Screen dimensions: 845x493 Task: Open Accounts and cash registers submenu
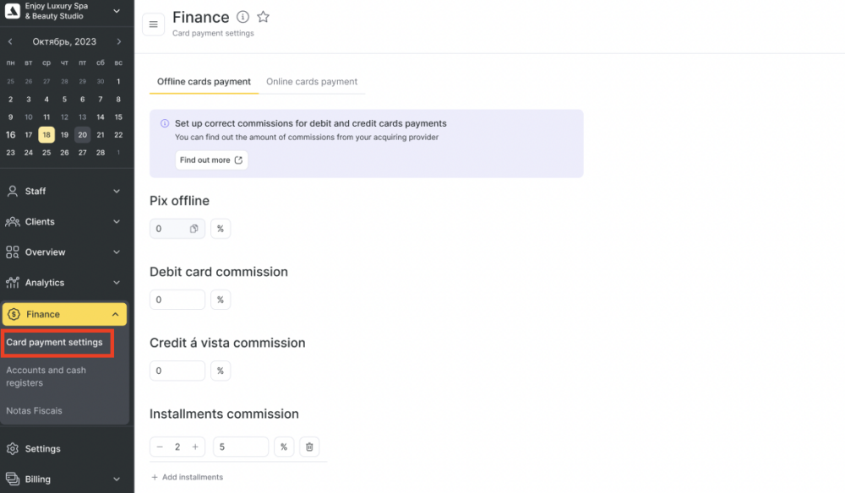[x=46, y=377]
